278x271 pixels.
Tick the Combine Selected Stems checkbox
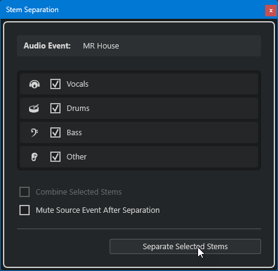coord(24,192)
